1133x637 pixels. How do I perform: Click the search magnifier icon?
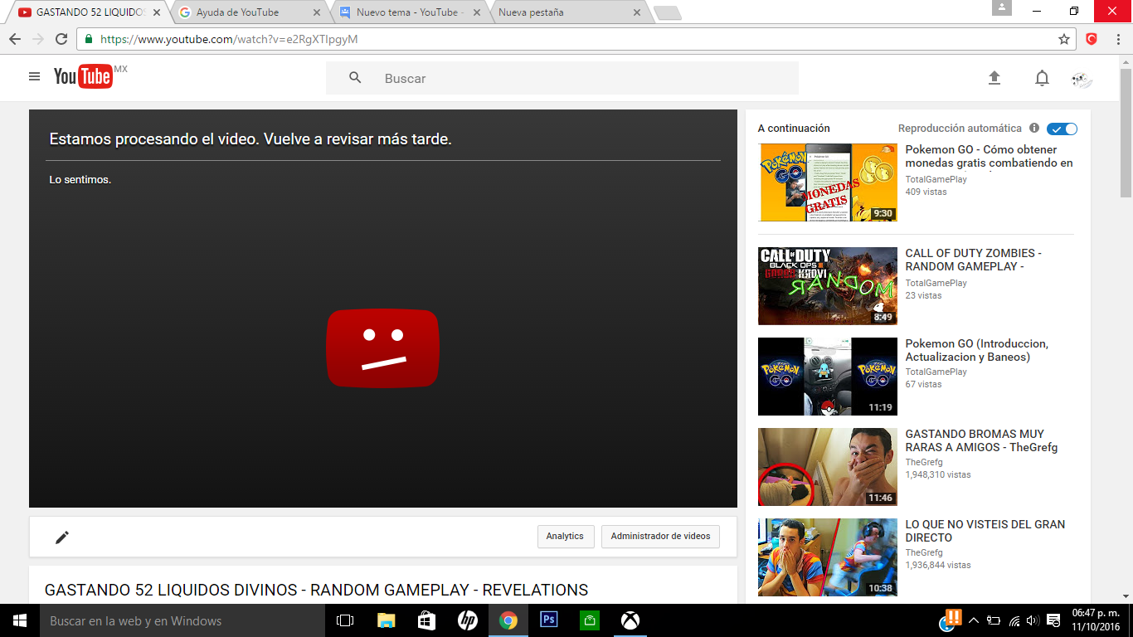355,78
